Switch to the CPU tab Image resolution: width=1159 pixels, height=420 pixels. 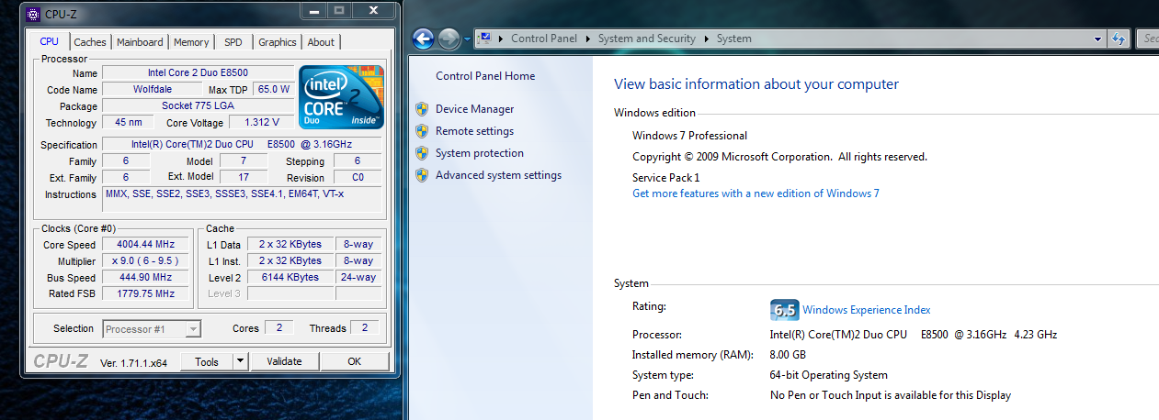click(x=50, y=41)
